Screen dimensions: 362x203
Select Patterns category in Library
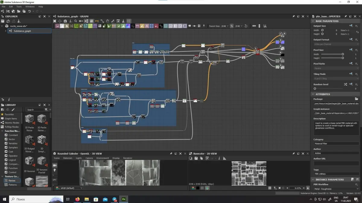pos(13,185)
